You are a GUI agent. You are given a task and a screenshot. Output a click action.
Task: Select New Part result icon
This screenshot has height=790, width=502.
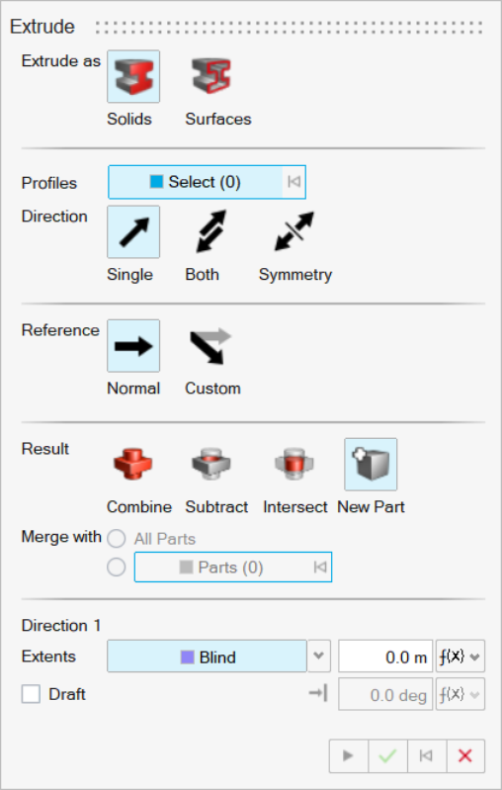click(x=371, y=464)
